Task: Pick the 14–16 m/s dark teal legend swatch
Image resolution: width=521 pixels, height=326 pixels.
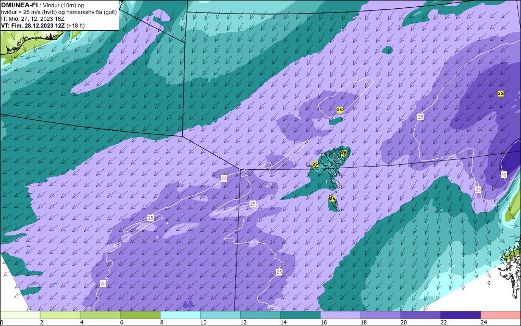Action: [301, 315]
